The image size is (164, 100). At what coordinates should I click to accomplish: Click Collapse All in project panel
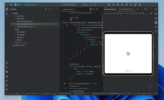click(x=52, y=9)
